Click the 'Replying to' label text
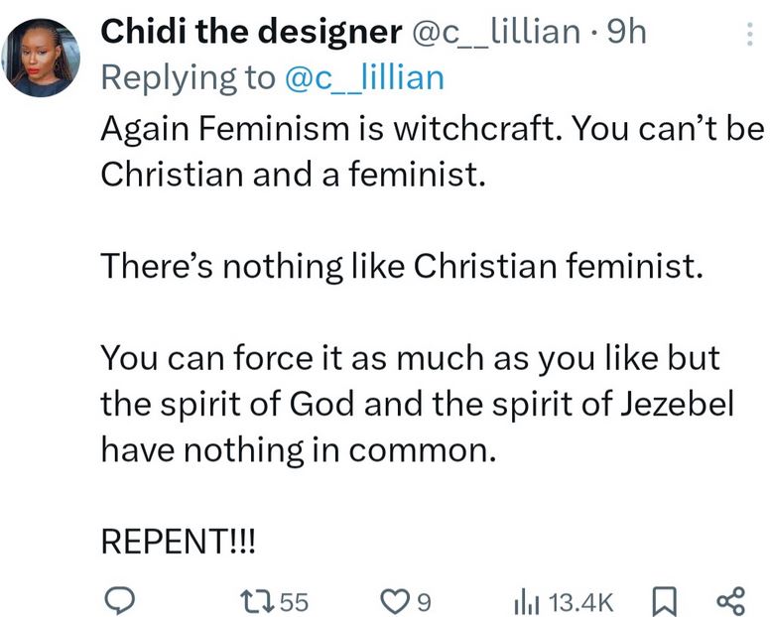 tap(189, 77)
